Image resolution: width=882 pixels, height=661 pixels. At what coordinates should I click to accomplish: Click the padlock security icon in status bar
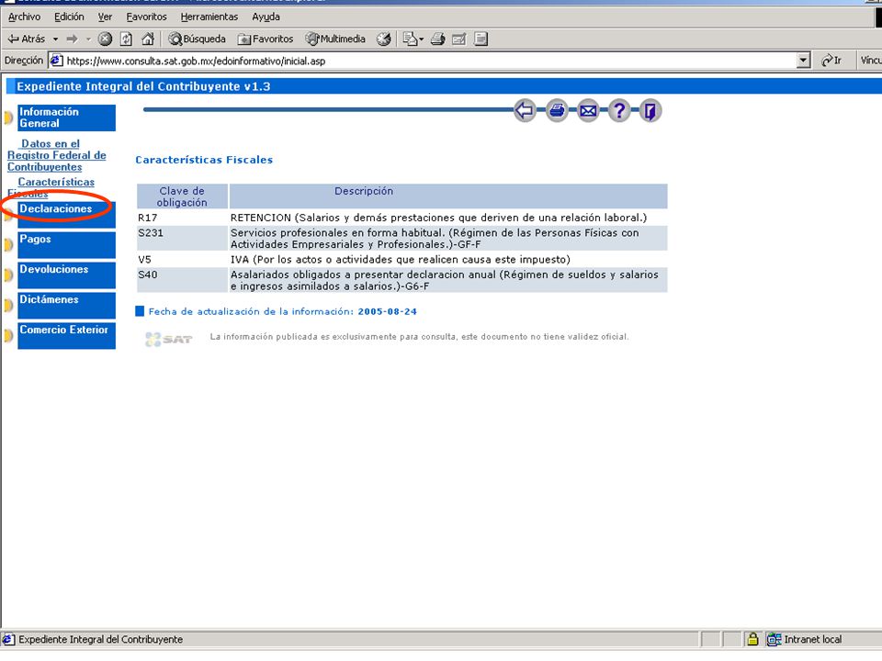752,639
